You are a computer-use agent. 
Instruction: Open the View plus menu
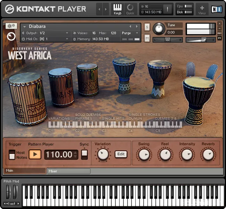202,9
